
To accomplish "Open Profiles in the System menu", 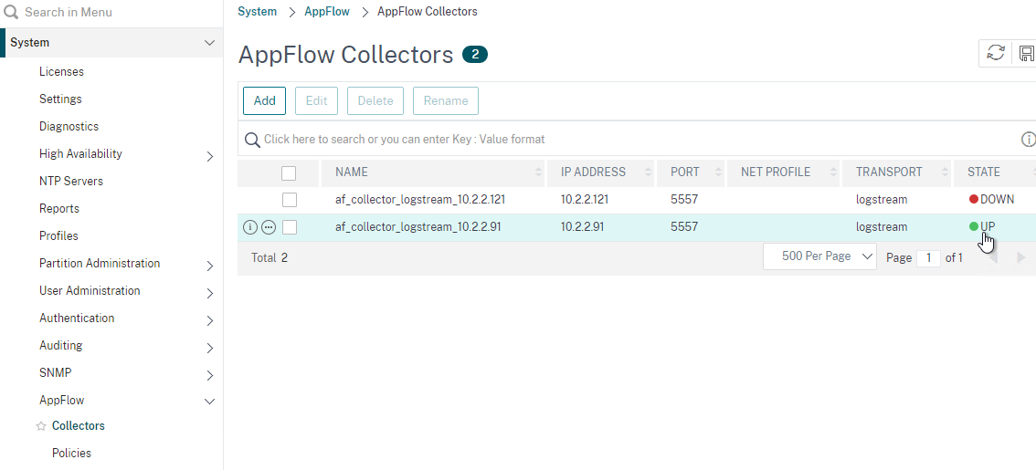I will [x=58, y=235].
